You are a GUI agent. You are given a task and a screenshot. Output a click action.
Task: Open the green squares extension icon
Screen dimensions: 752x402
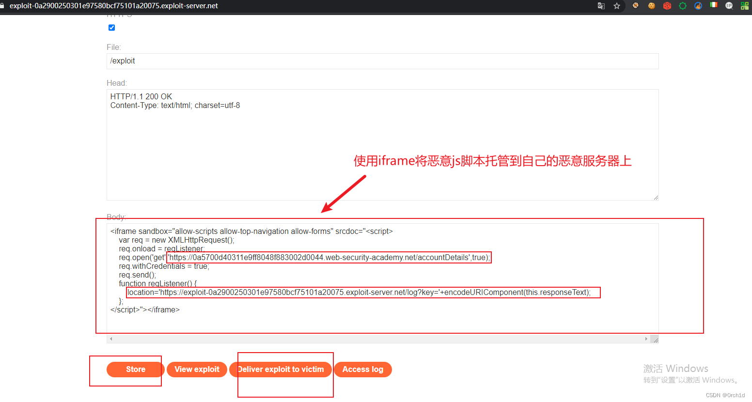pyautogui.click(x=745, y=6)
